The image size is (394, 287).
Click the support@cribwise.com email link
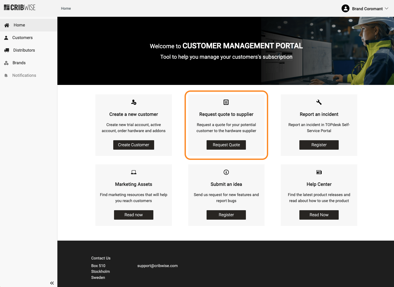157,266
